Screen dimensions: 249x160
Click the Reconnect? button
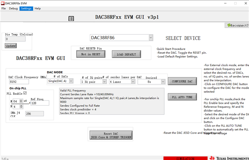coord(237,25)
